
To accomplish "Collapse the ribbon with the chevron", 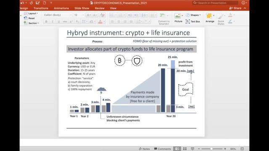I will (245, 8).
